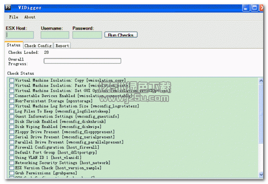Image resolution: width=268 pixels, height=184 pixels.
Task: Tick the Virtual Machine Isolation: Copy checkbox
Action: (11, 80)
